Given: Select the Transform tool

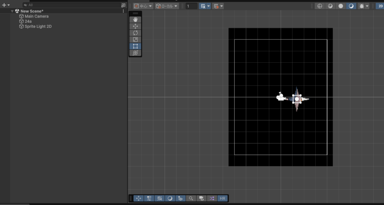Looking at the screenshot, I should tap(135, 53).
